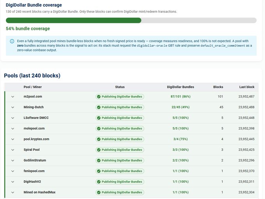This screenshot has width=265, height=199.
Task: Expand the LSoftware DMCC row chevron
Action: pyautogui.click(x=13, y=118)
